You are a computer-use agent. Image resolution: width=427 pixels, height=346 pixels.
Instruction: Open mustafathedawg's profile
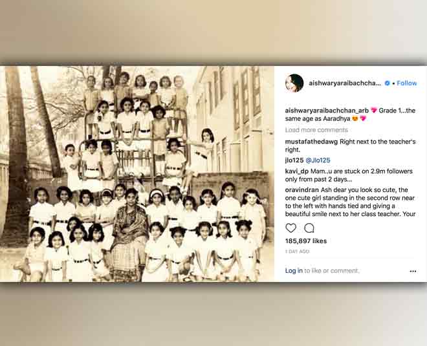(x=311, y=142)
